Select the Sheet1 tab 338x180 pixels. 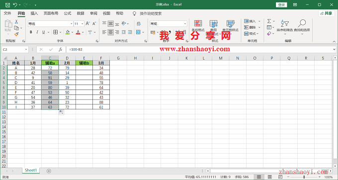click(x=31, y=170)
